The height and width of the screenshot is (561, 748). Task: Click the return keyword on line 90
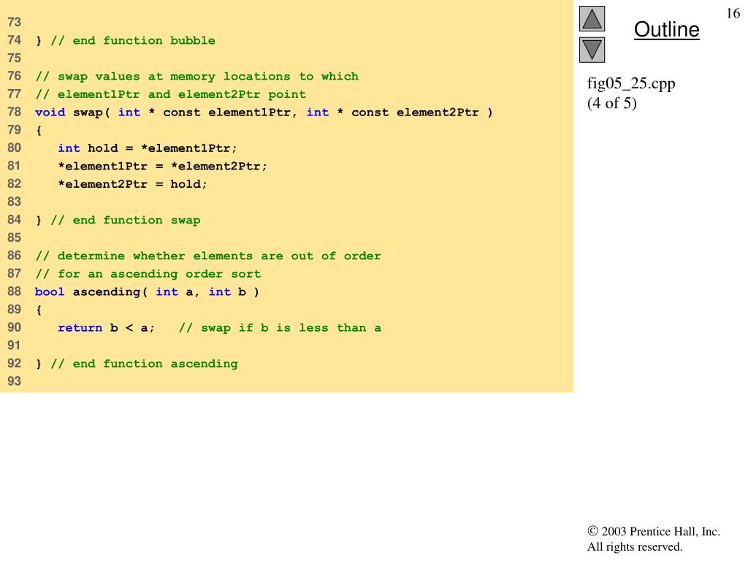80,328
